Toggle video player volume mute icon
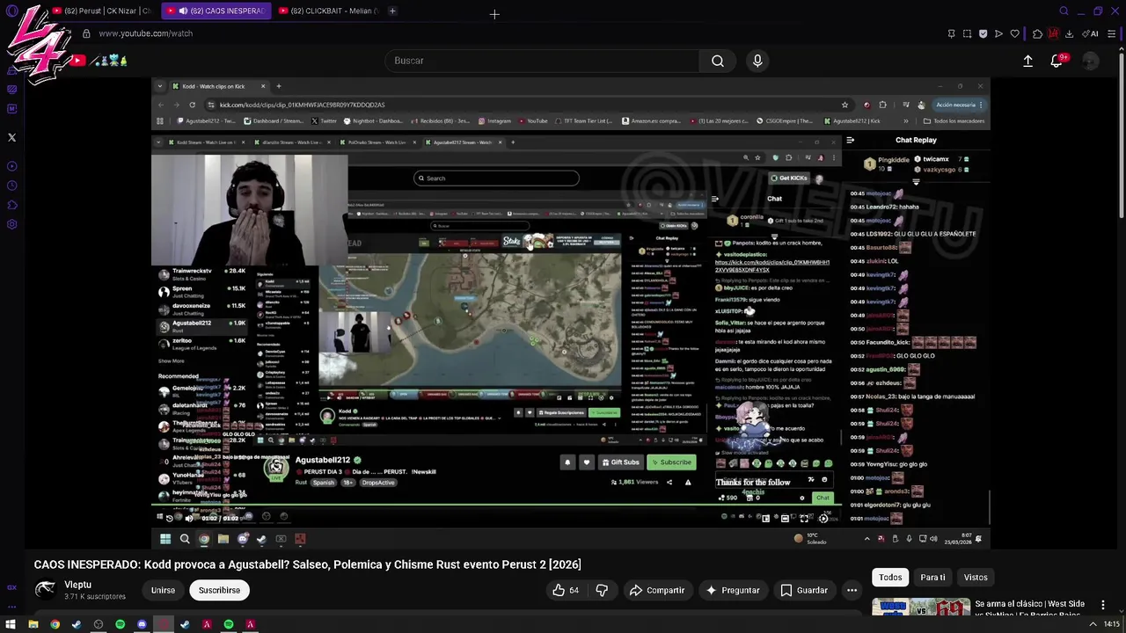The image size is (1126, 633). click(x=188, y=518)
